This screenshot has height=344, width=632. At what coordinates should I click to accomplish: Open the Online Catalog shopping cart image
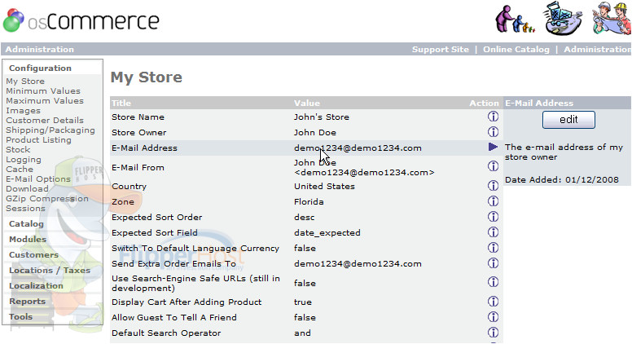pyautogui.click(x=563, y=19)
